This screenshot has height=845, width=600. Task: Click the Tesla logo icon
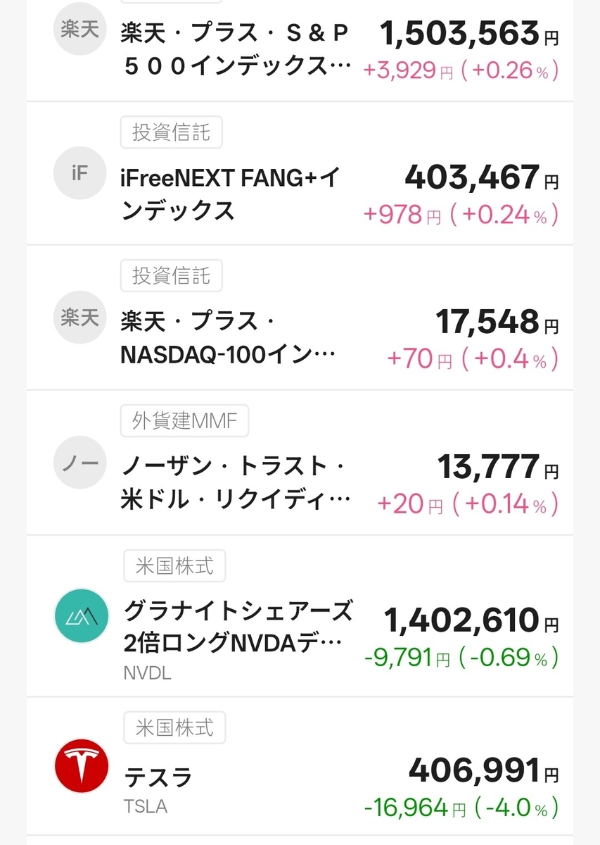(x=82, y=766)
